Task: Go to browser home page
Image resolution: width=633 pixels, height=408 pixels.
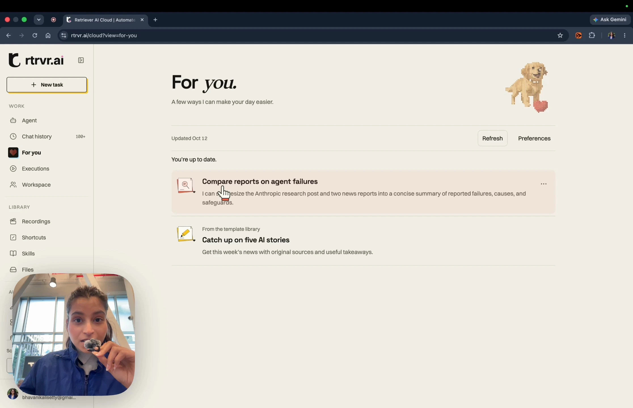Action: coord(48,35)
